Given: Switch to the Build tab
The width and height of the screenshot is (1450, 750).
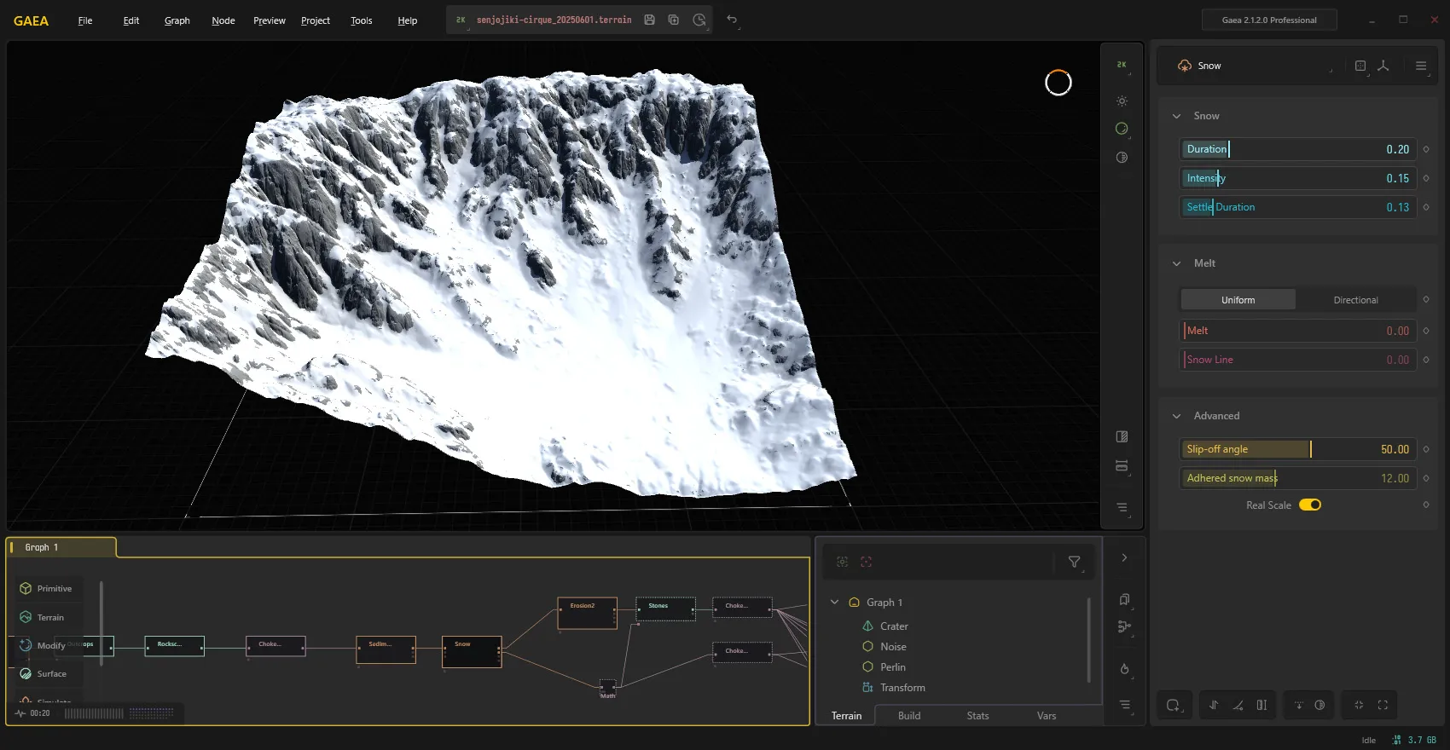Looking at the screenshot, I should click(909, 716).
